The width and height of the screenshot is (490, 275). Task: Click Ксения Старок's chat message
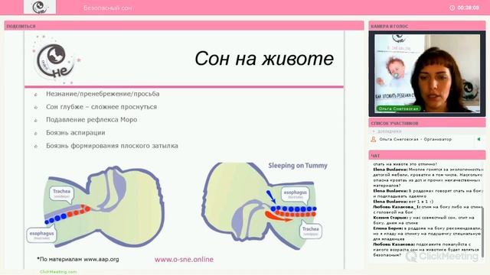click(x=424, y=220)
